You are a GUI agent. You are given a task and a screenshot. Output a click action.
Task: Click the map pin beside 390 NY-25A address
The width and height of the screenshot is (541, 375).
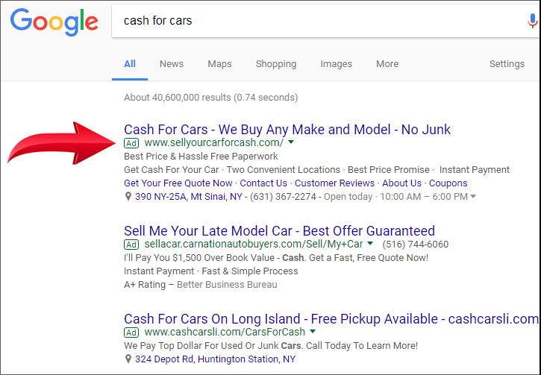click(128, 197)
